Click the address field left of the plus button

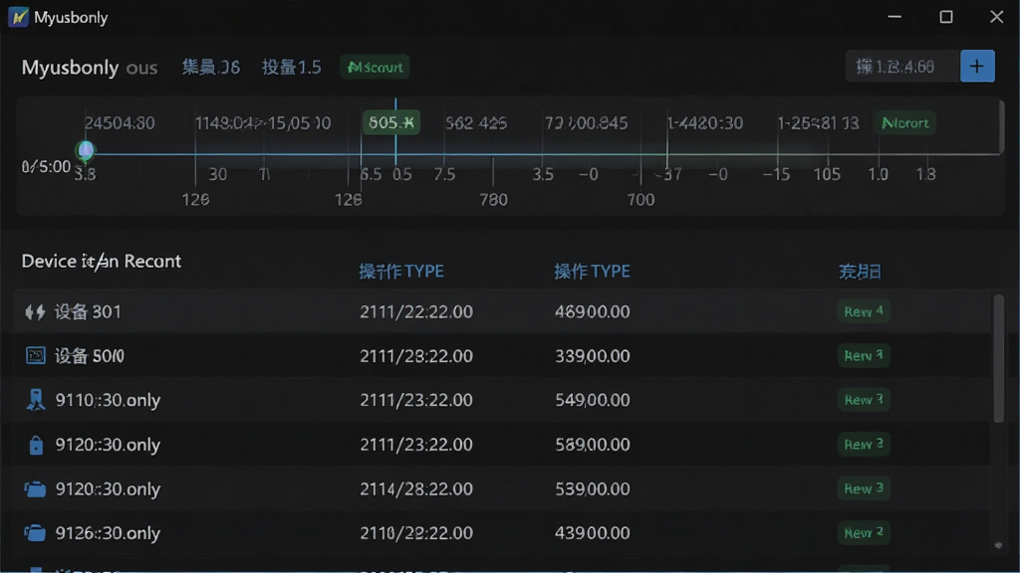click(902, 67)
